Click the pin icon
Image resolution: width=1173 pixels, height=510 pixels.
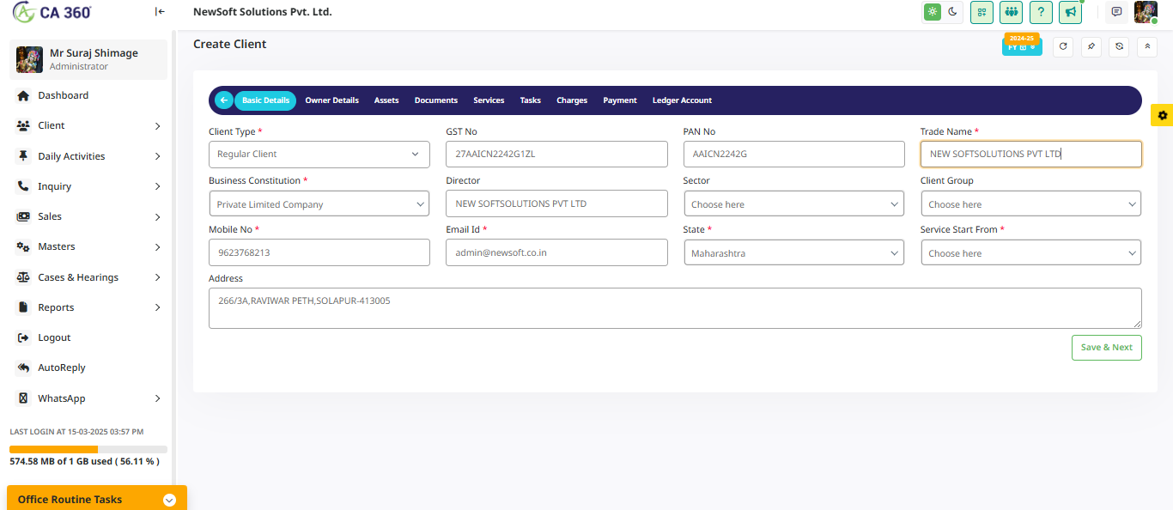(x=1091, y=46)
